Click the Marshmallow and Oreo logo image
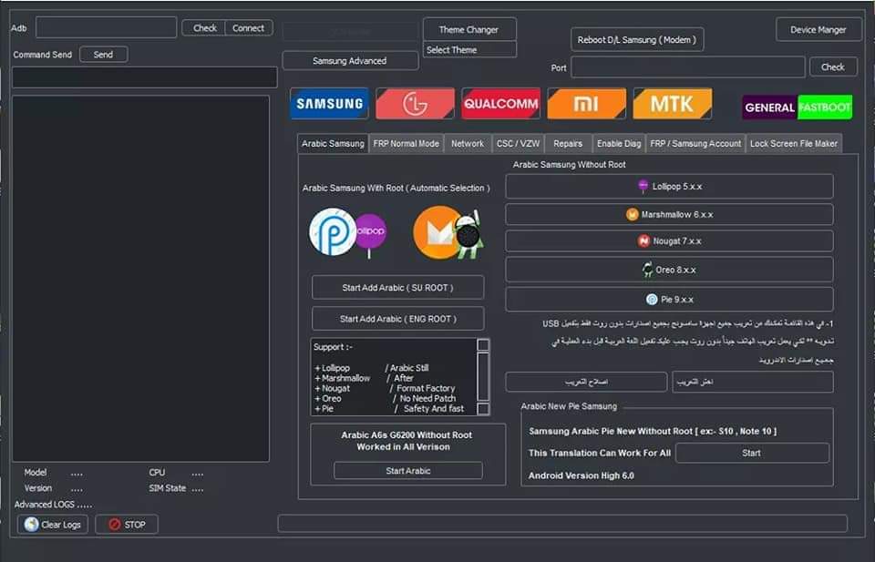 click(448, 232)
